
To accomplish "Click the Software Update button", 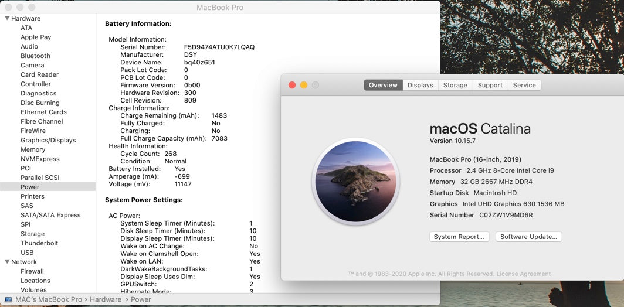I will 528,237.
